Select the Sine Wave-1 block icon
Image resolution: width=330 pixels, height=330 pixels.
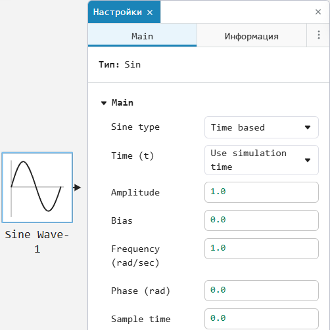37,188
